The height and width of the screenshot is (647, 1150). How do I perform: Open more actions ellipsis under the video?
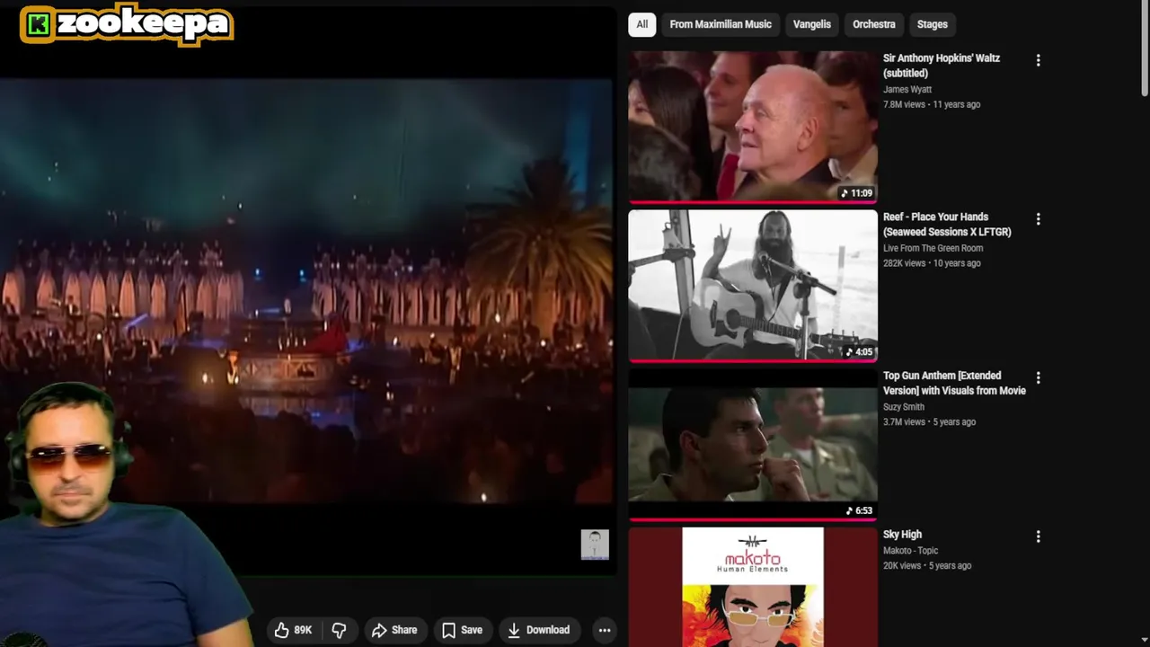[605, 630]
